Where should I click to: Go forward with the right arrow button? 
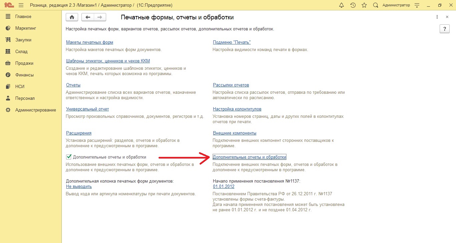pos(100,17)
